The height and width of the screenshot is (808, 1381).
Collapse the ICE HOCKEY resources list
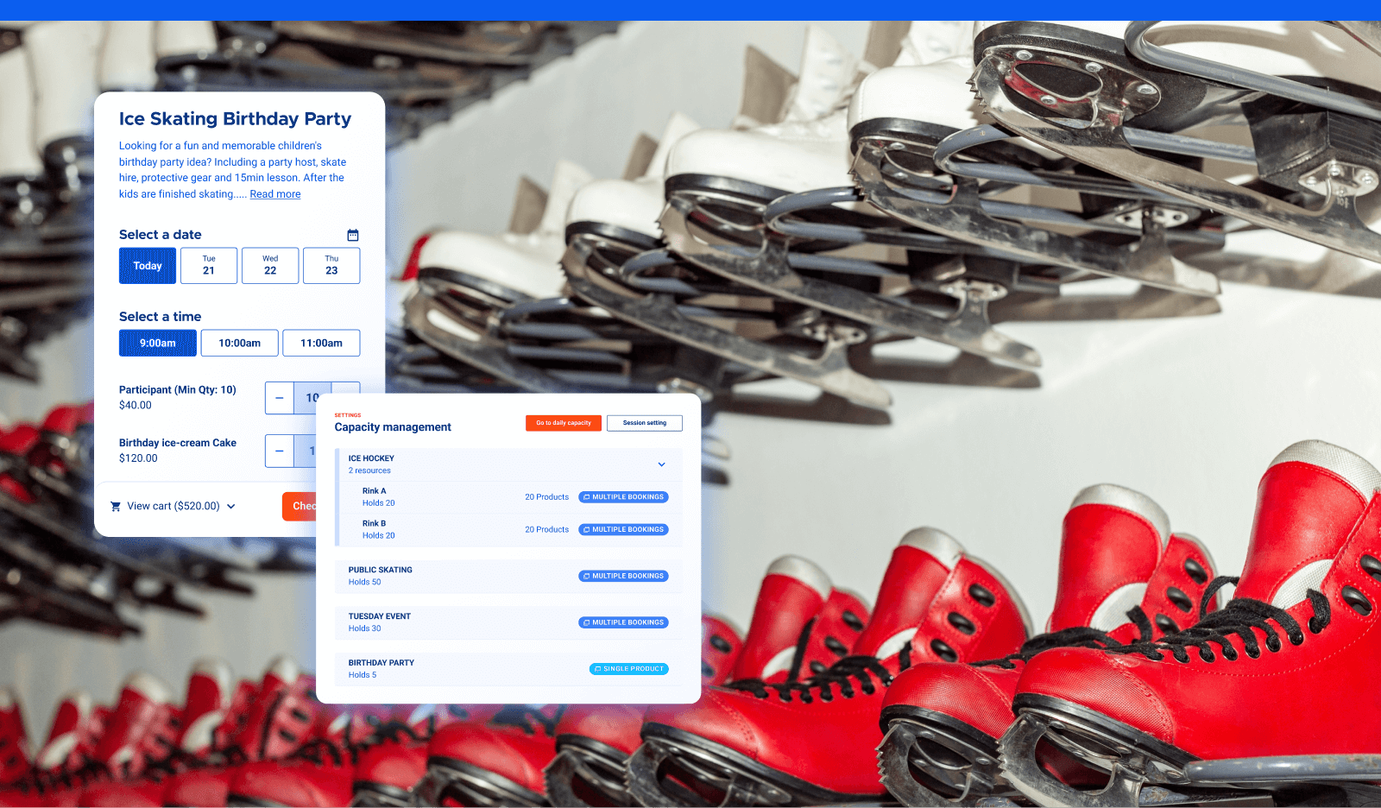pyautogui.click(x=662, y=464)
